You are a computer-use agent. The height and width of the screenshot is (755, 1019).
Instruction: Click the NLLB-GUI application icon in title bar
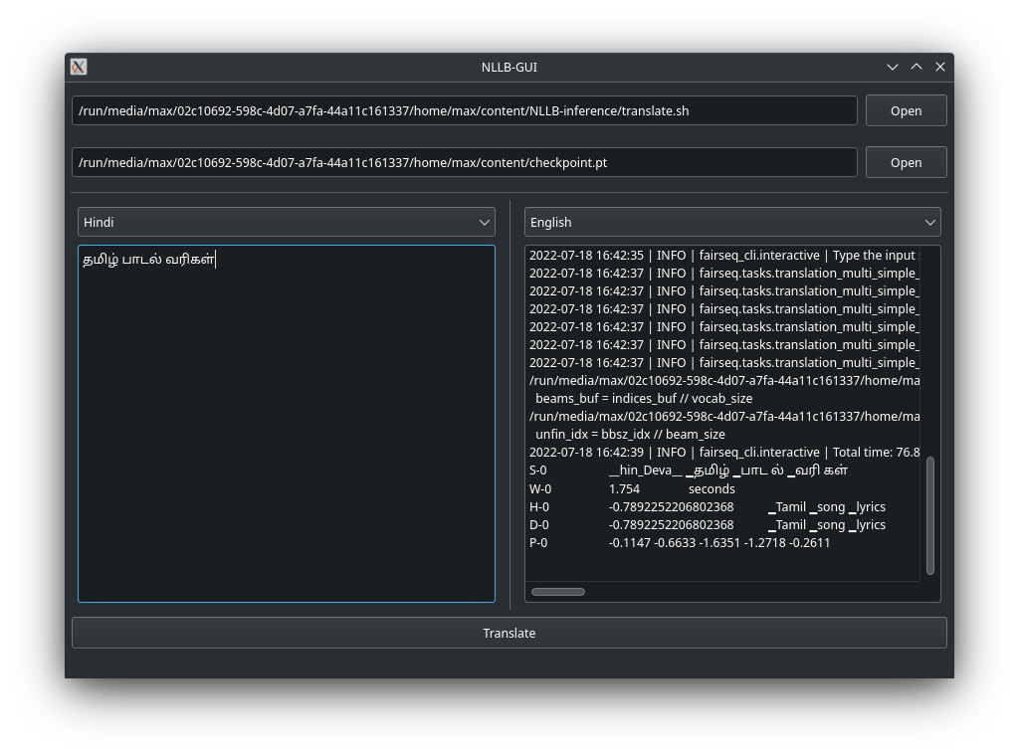tap(77, 67)
